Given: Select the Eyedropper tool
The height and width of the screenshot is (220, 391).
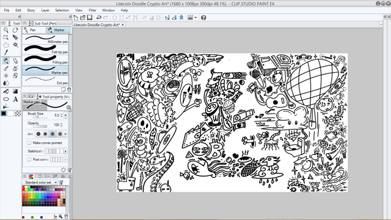Looking at the screenshot, I should [5, 53].
